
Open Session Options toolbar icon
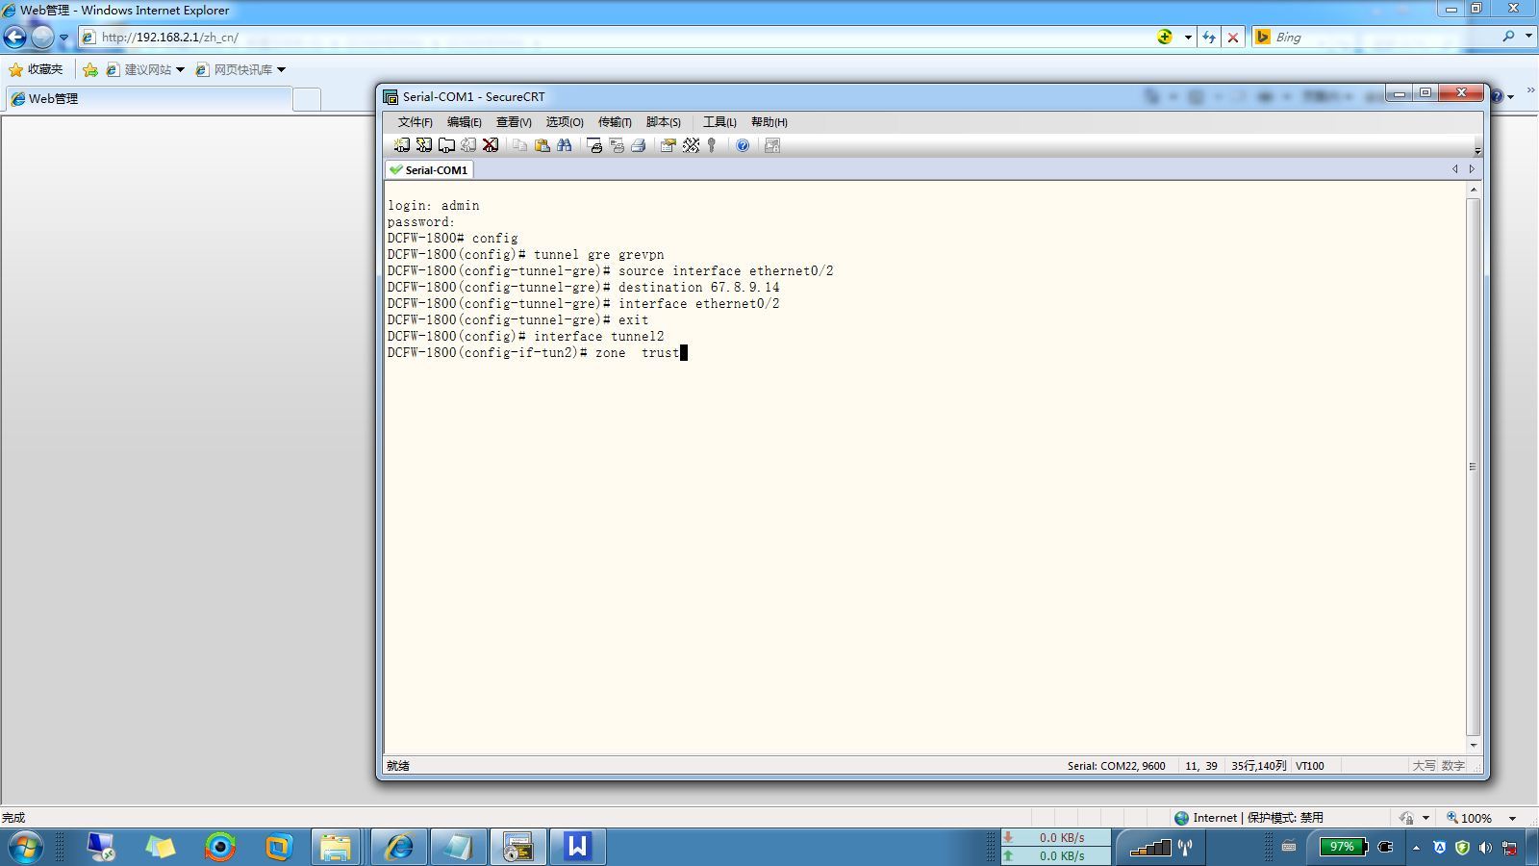668,145
